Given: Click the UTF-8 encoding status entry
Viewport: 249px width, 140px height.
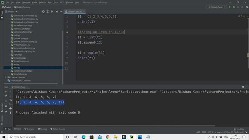Looking at the screenshot, I should 210,132.
